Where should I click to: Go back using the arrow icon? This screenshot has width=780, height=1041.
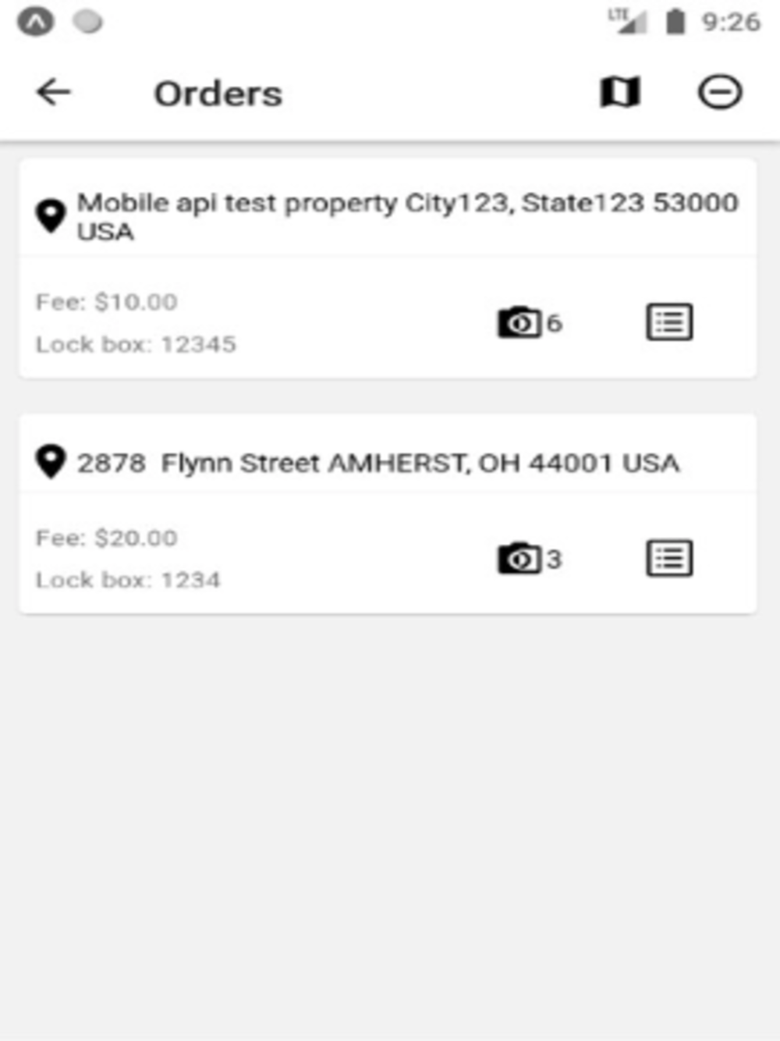pyautogui.click(x=54, y=92)
